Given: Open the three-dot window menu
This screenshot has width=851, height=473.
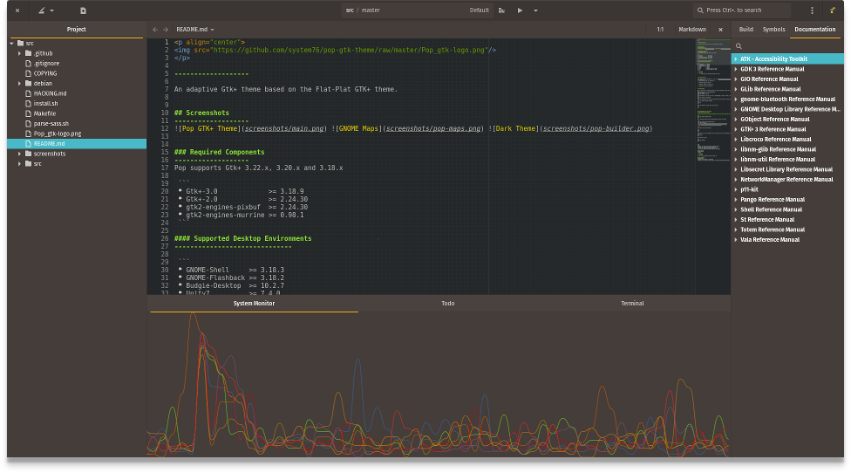Looking at the screenshot, I should (812, 10).
